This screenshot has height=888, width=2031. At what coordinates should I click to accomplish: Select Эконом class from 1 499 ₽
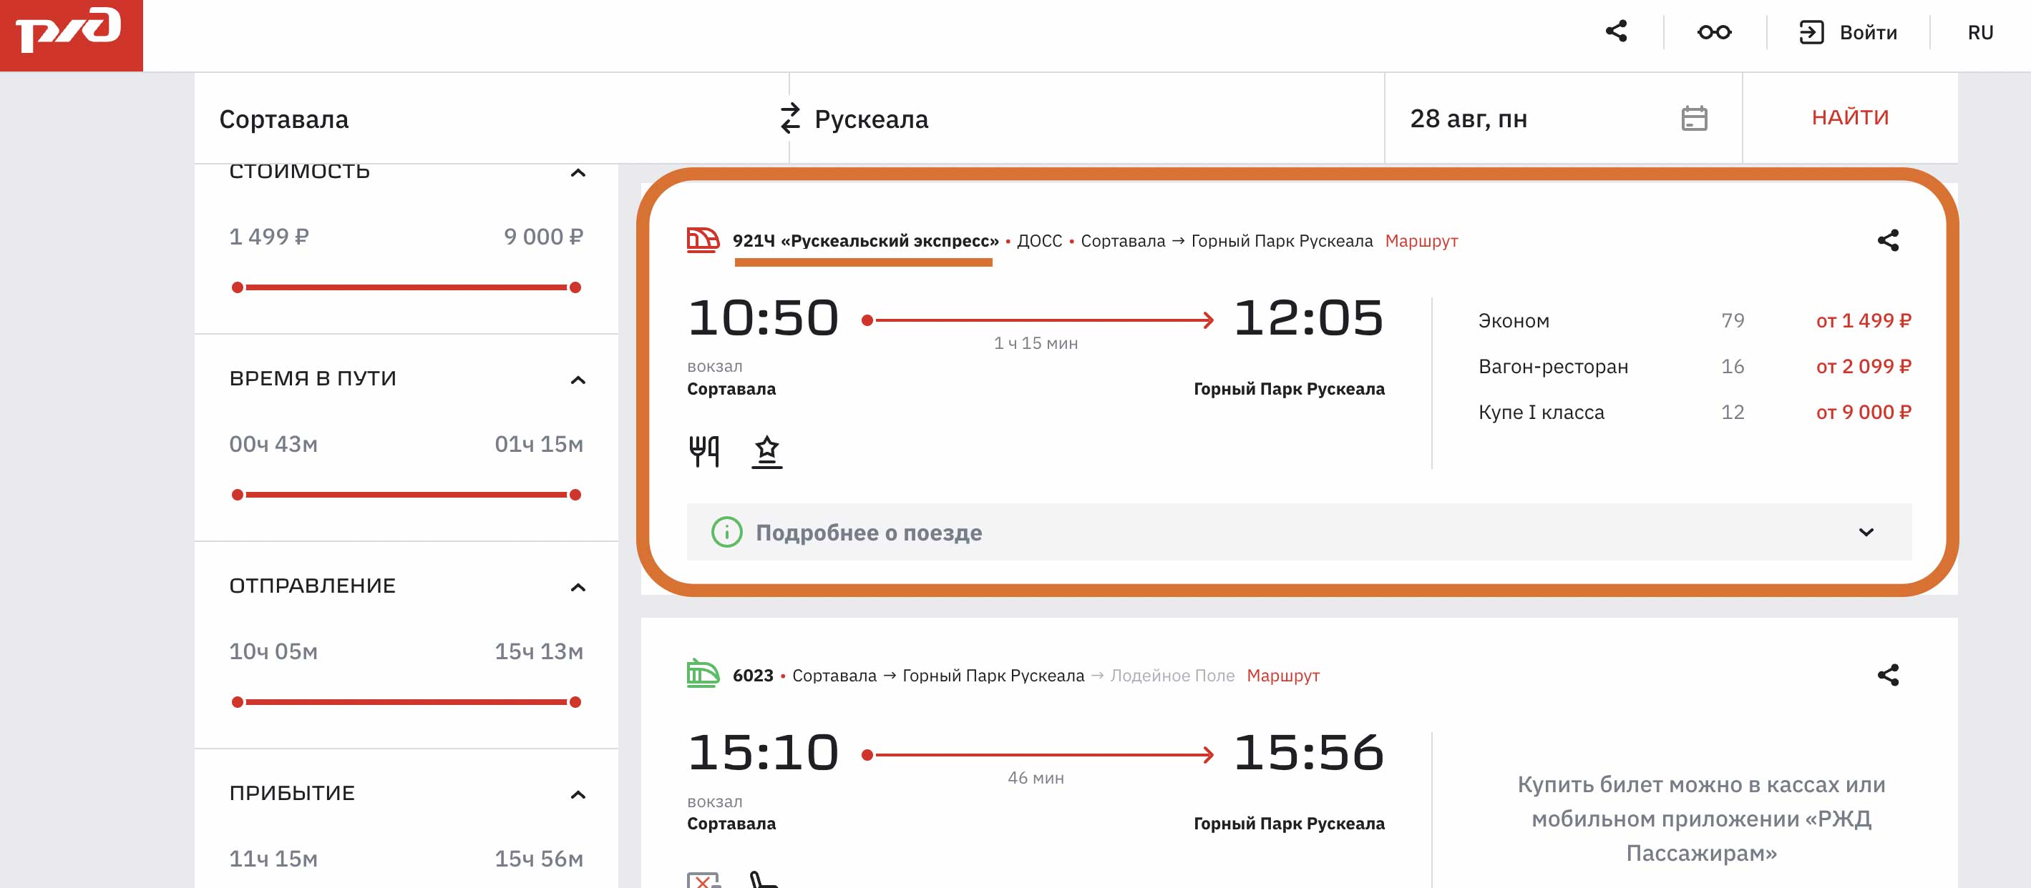coord(1695,321)
